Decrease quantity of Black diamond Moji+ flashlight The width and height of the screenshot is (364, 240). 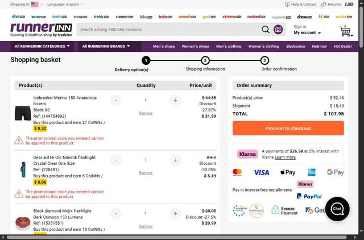[116, 213]
